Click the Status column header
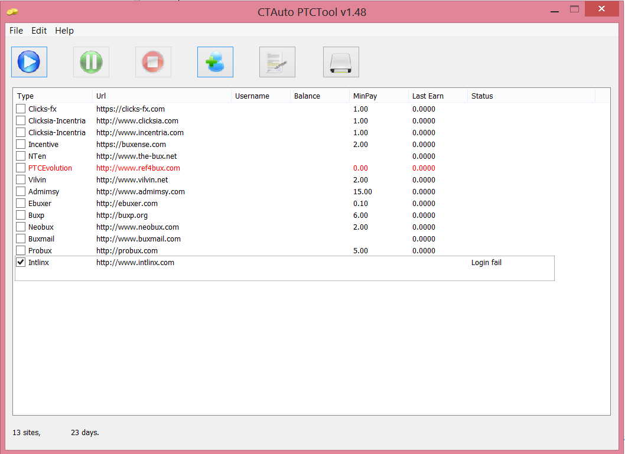This screenshot has width=625, height=454. click(531, 96)
